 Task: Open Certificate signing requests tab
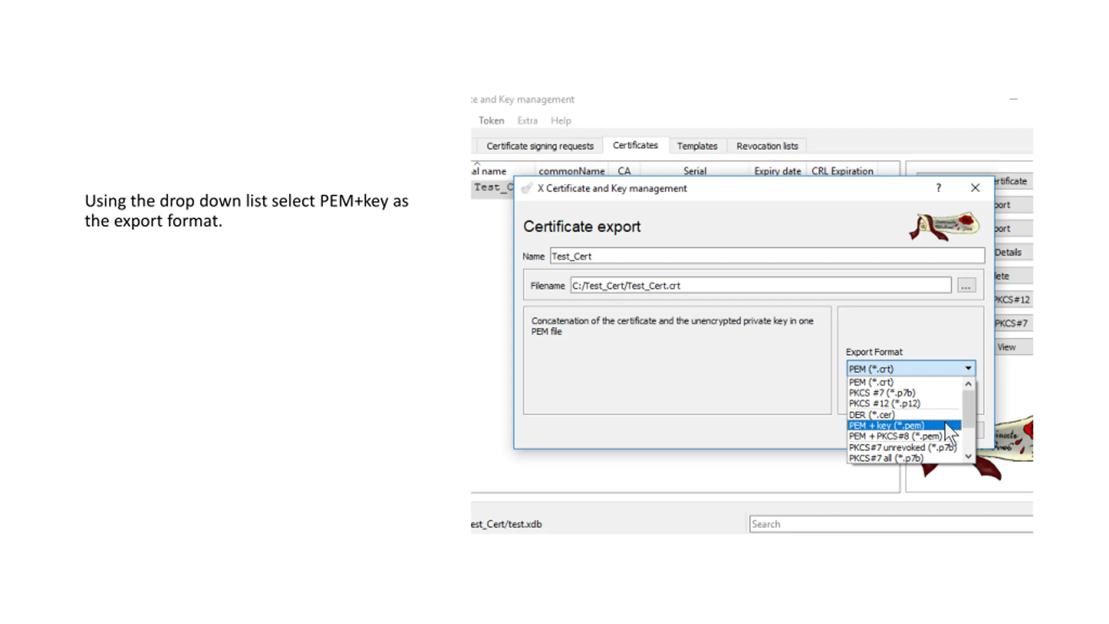(x=540, y=146)
